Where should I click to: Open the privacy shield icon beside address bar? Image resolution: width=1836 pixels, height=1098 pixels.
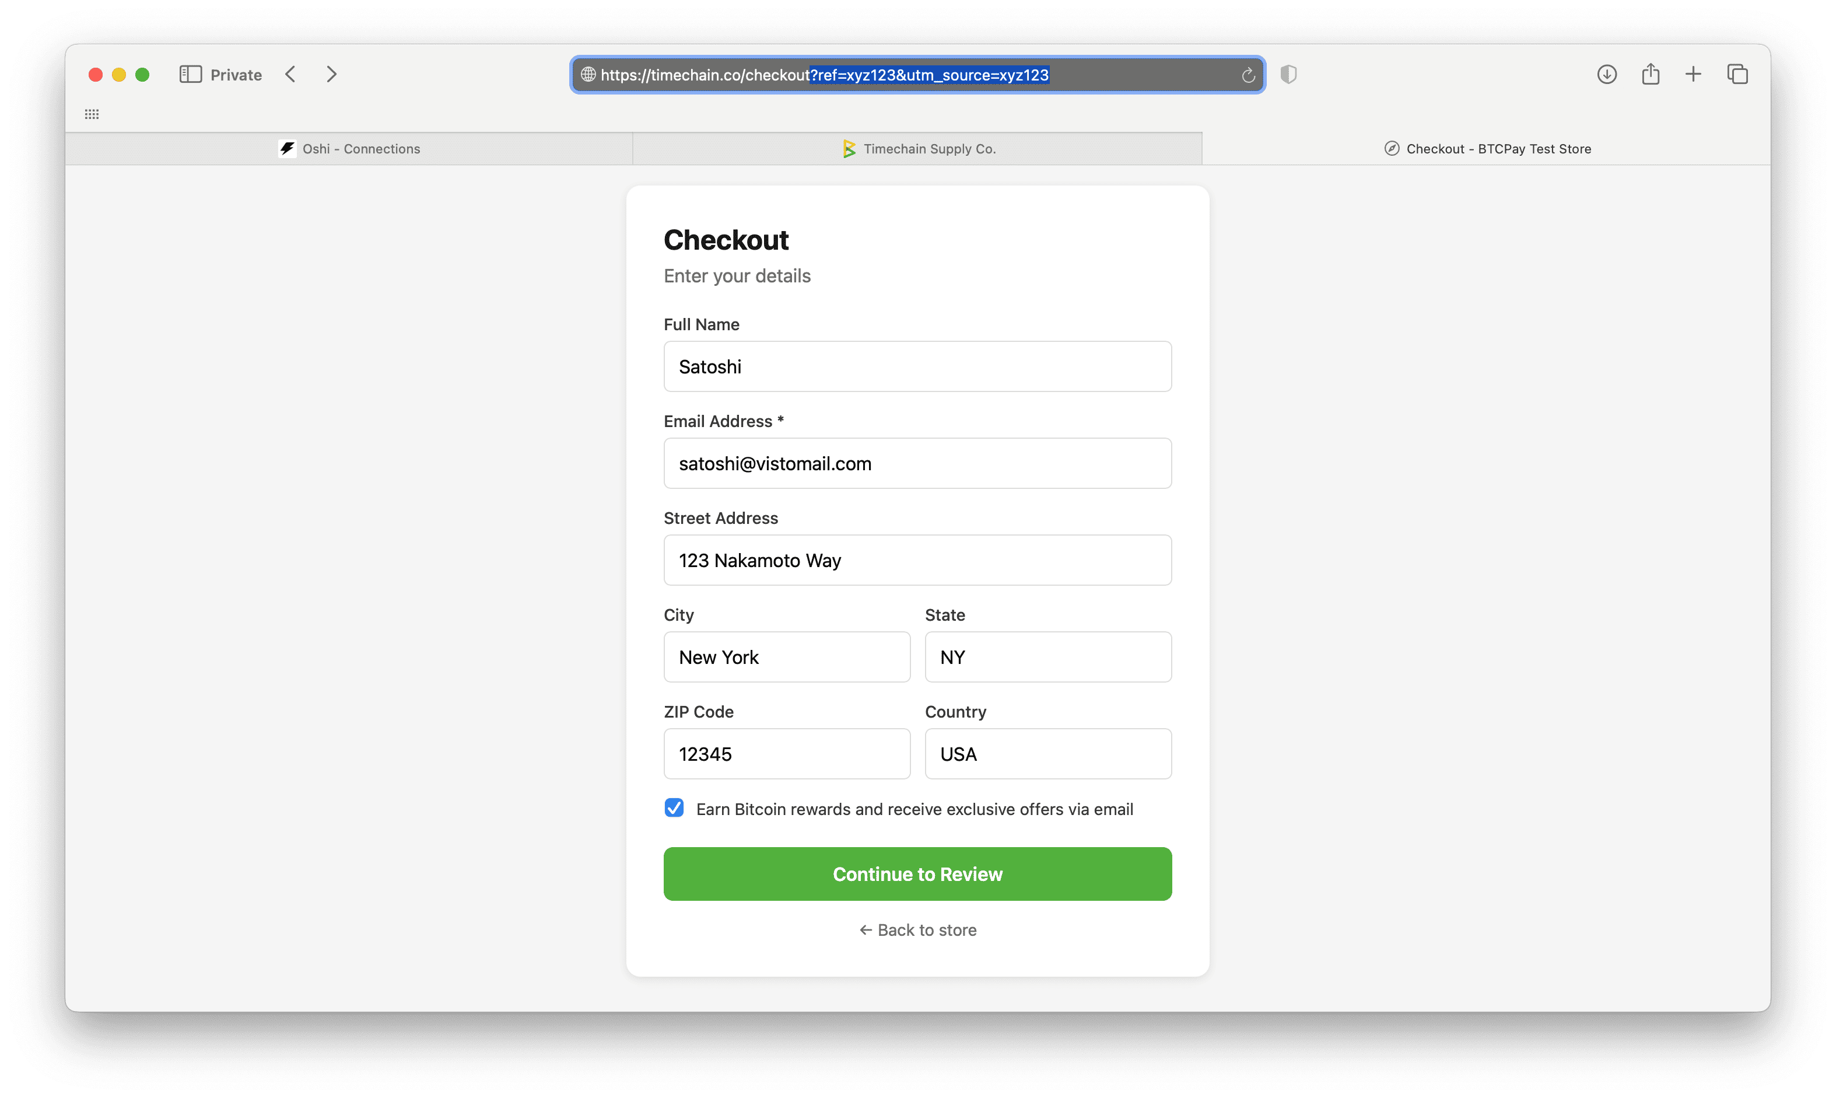(1289, 74)
